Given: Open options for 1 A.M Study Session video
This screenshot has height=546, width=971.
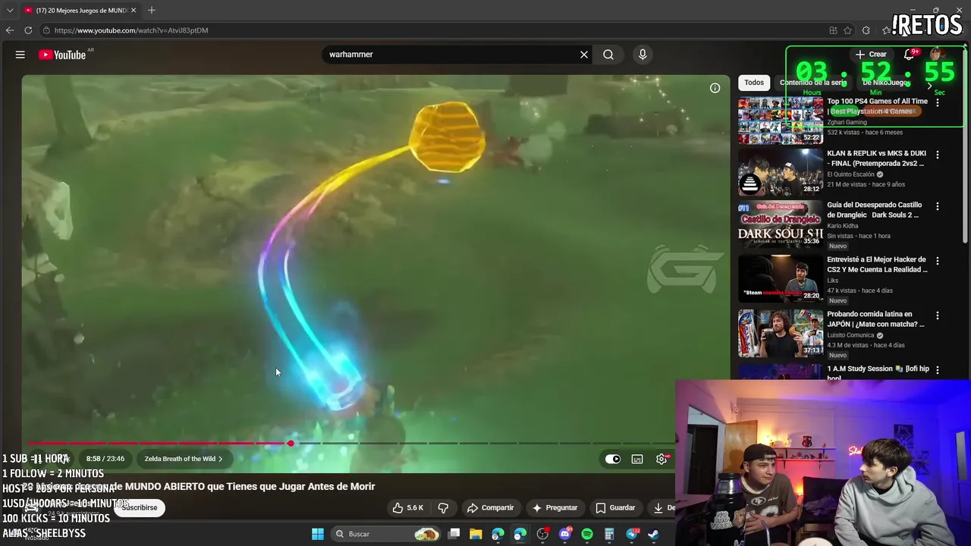Looking at the screenshot, I should (x=938, y=370).
